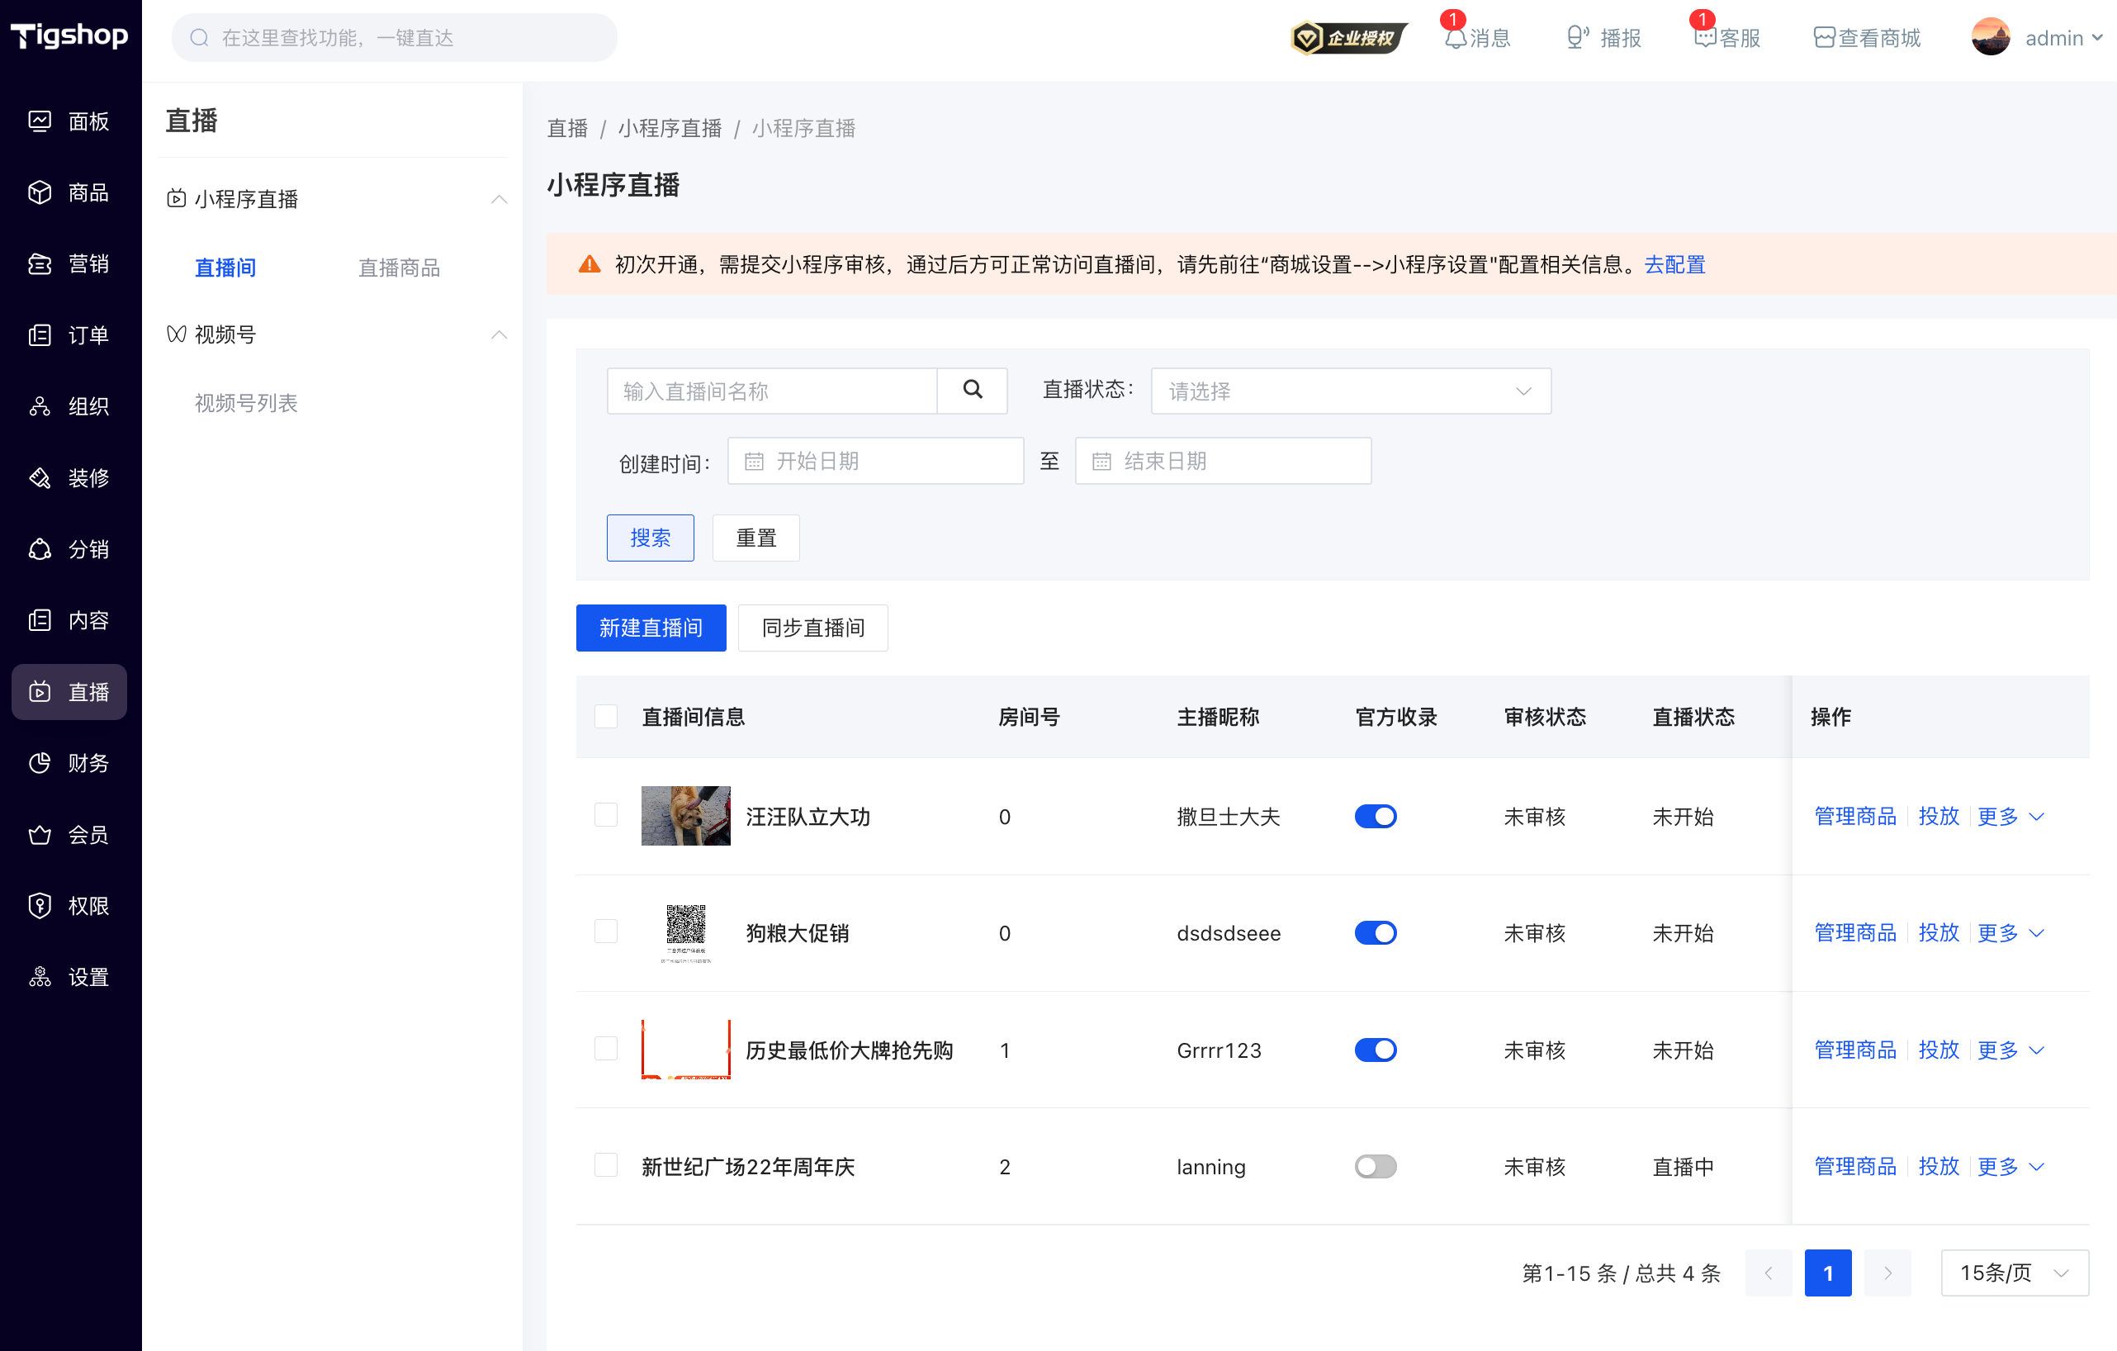Open the admin account dropdown arrow
Viewport: 2117px width, 1351px height.
point(2098,38)
